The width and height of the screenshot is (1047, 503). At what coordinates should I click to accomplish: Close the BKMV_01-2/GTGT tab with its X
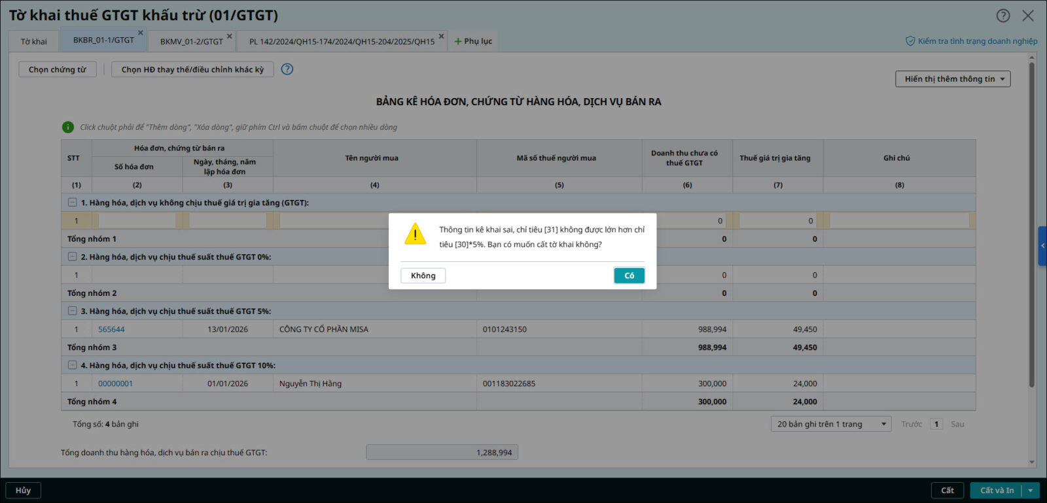click(229, 37)
